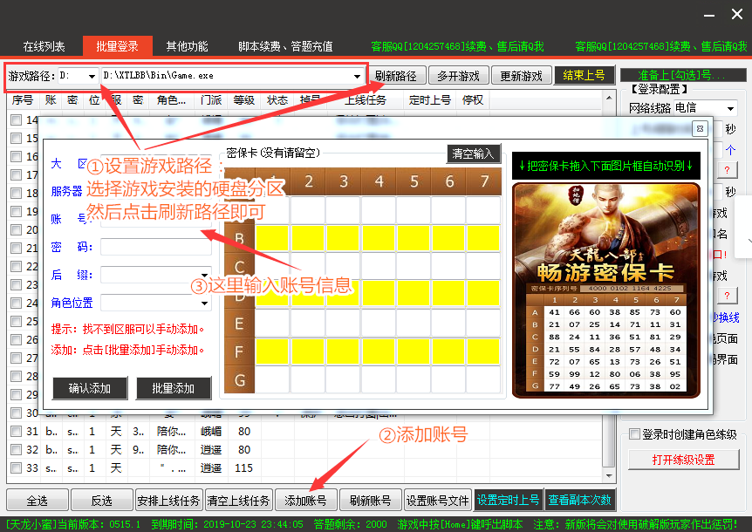Click the 打开练级设置 button

point(683,460)
